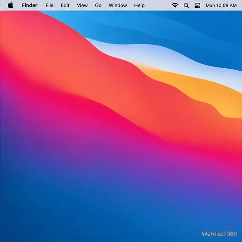Click the Mon 10:09 AM clock
The height and width of the screenshot is (242, 242).
coord(221,5)
